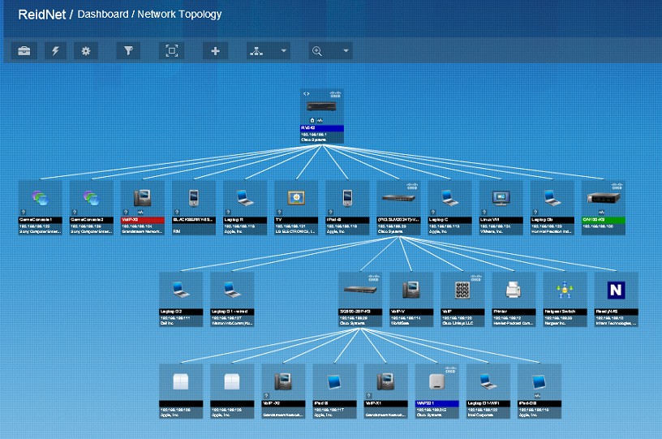The width and height of the screenshot is (662, 439).
Task: Select the red-labeled VoIP phone node
Action: click(x=142, y=208)
